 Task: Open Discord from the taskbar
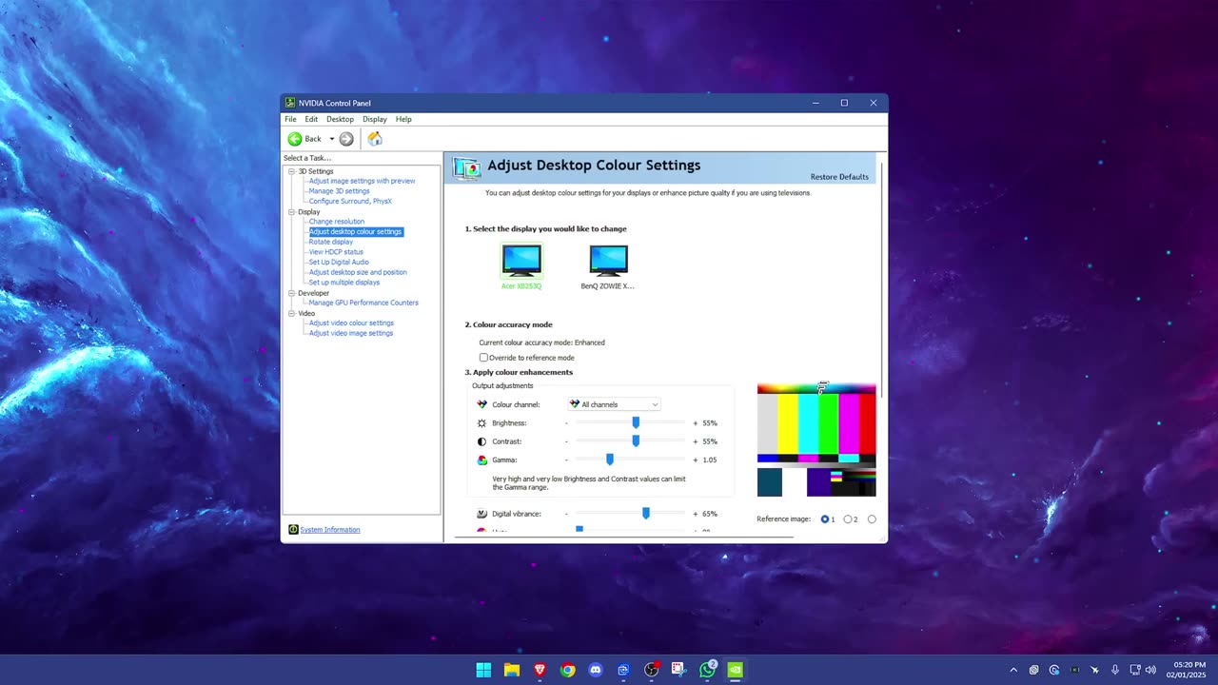pos(596,670)
